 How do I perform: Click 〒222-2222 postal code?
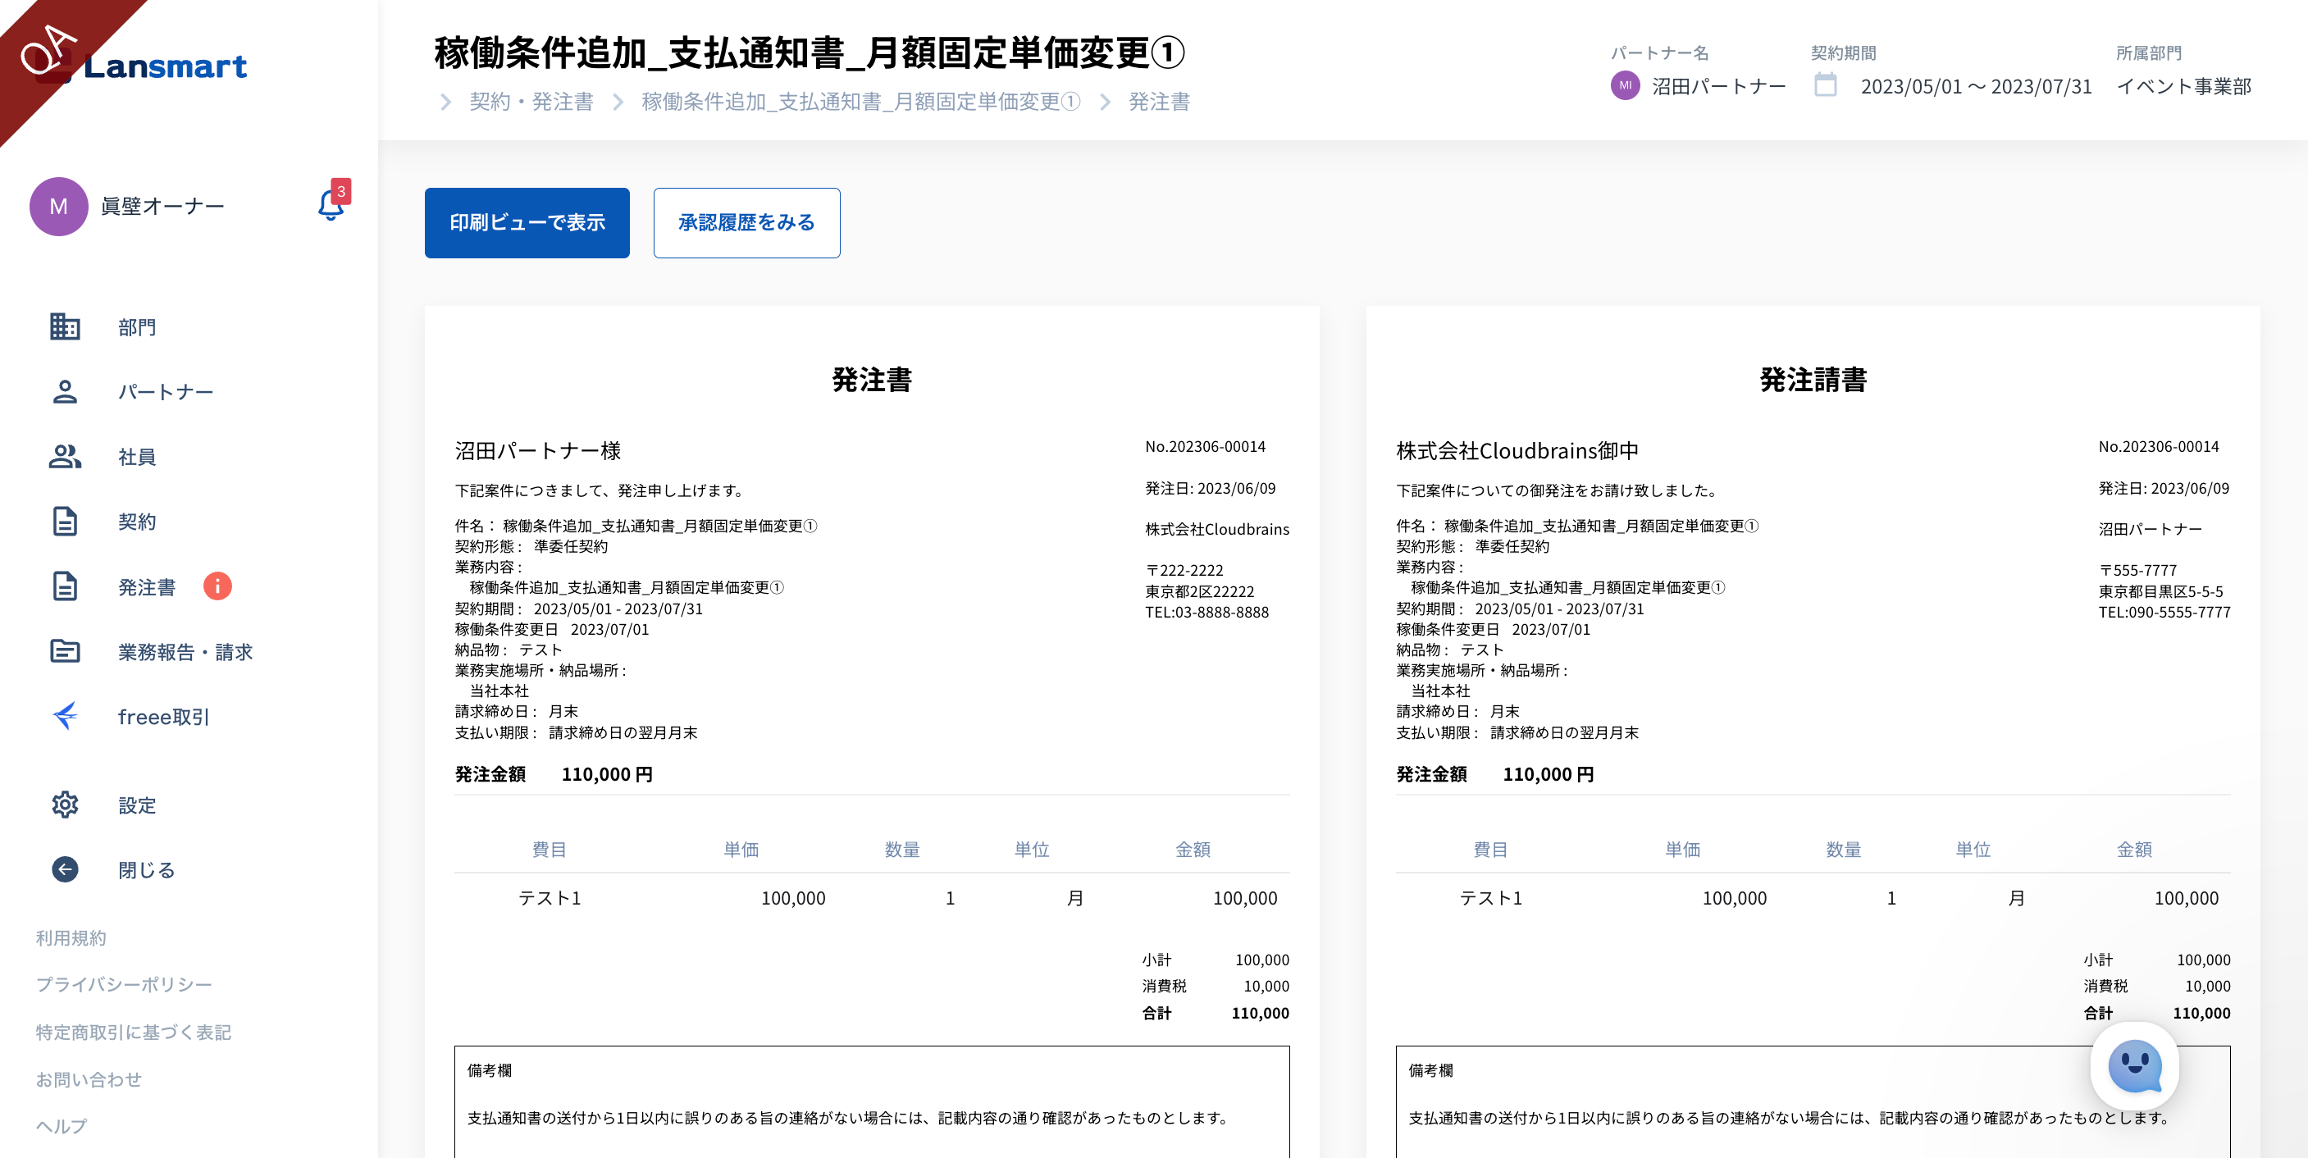point(1184,570)
